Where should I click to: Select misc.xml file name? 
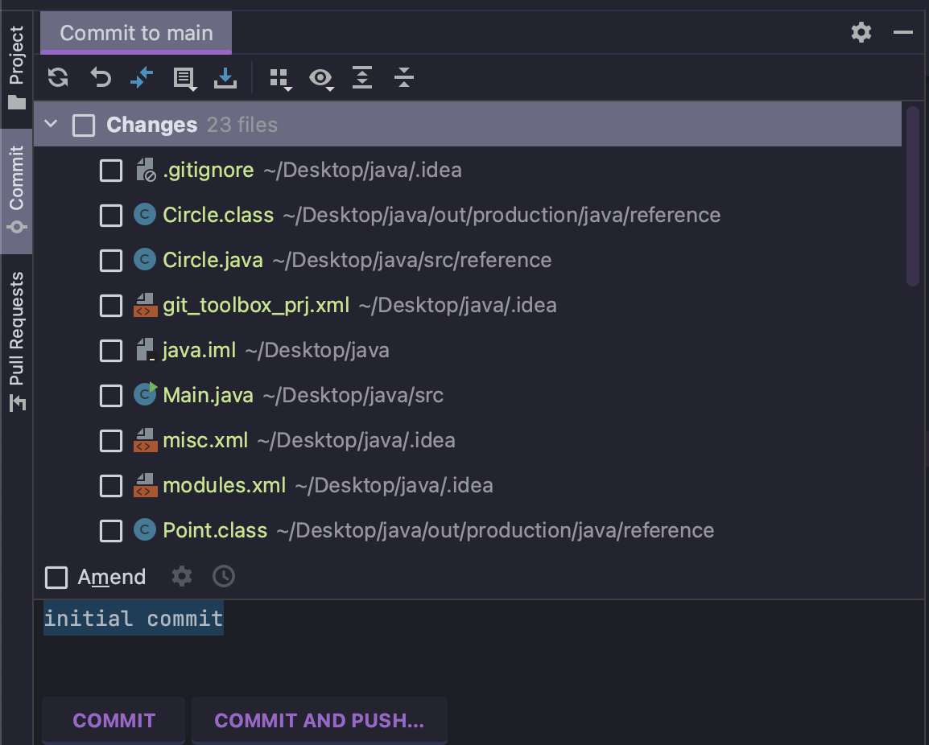205,440
